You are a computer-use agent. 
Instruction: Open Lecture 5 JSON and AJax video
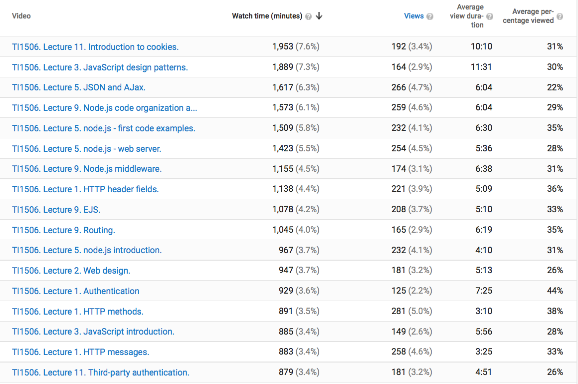(x=79, y=87)
